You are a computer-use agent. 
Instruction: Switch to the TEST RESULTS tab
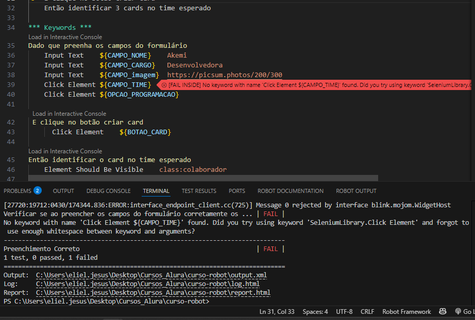pyautogui.click(x=199, y=191)
